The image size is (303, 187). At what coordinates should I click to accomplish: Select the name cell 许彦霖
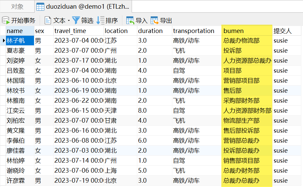(16, 181)
